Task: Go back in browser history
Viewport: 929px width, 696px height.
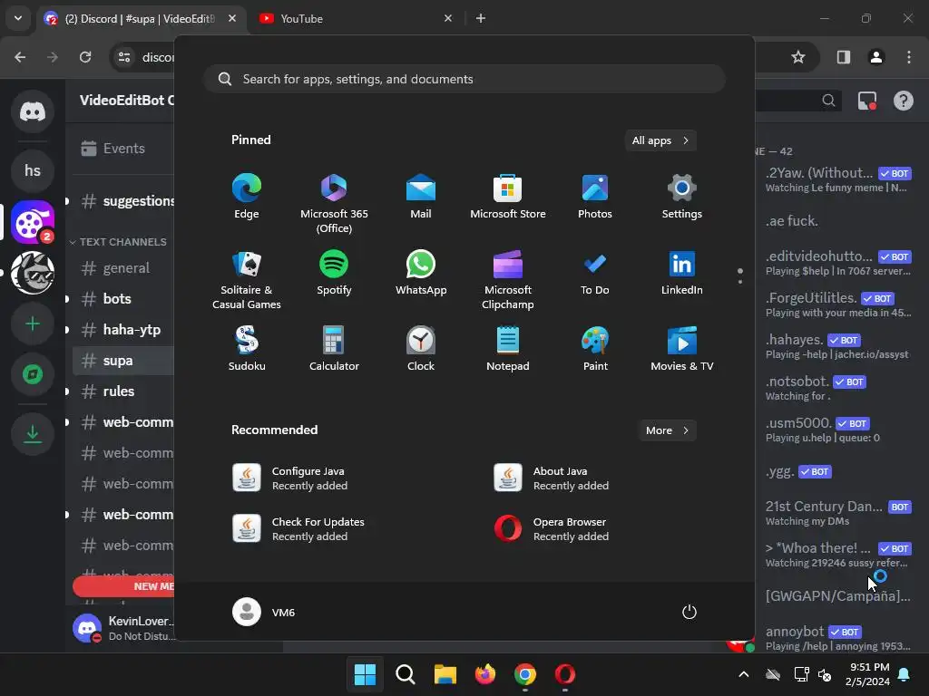Action: pos(20,57)
